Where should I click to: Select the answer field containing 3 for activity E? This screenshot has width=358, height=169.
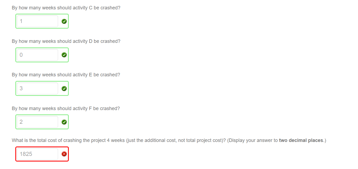(37, 88)
